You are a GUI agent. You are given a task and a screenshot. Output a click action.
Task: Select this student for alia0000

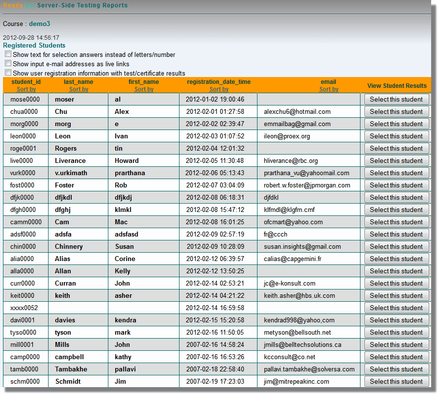396,259
